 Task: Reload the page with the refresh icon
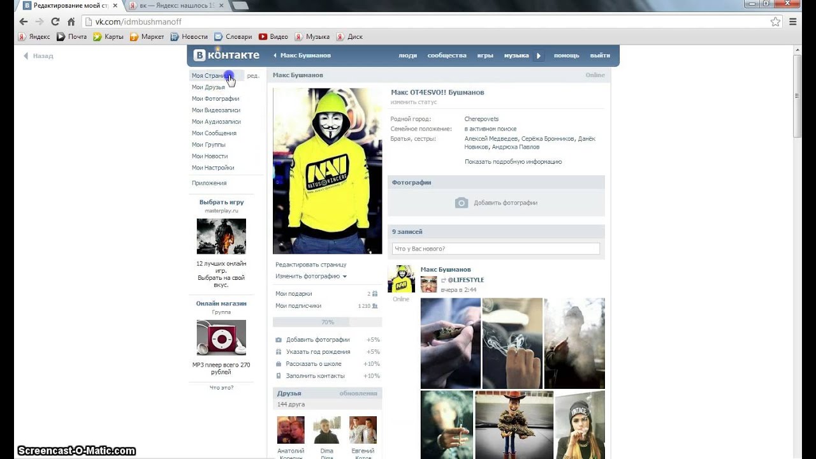point(55,22)
